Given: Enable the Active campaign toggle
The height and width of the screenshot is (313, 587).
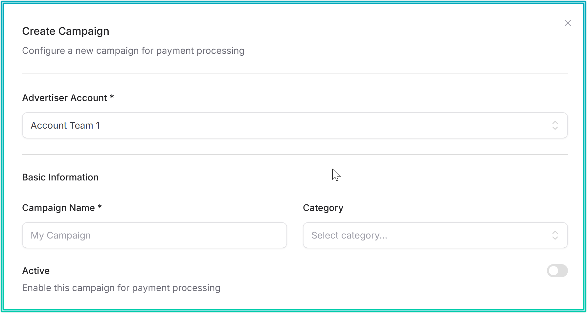Looking at the screenshot, I should 557,271.
